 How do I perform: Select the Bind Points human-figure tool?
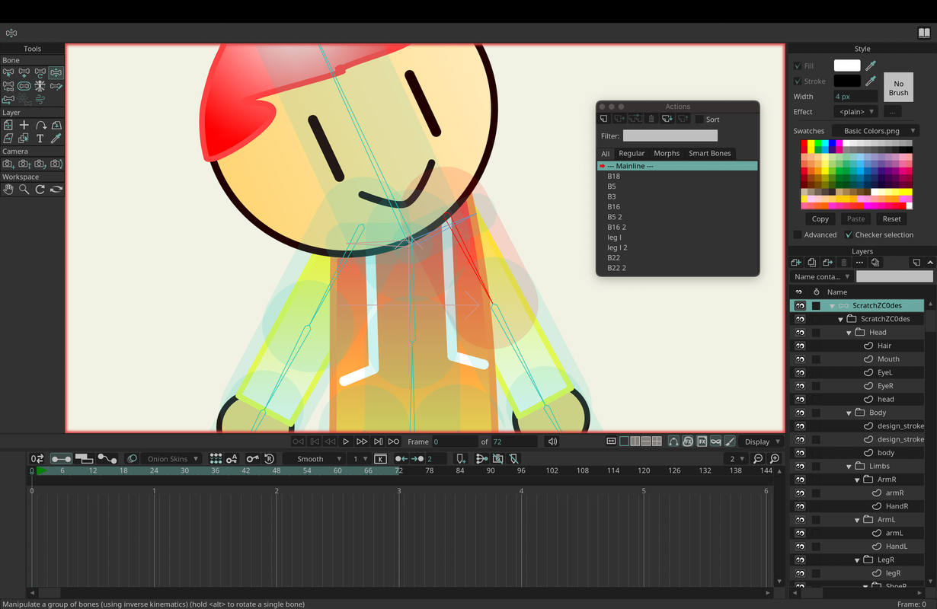click(x=40, y=87)
